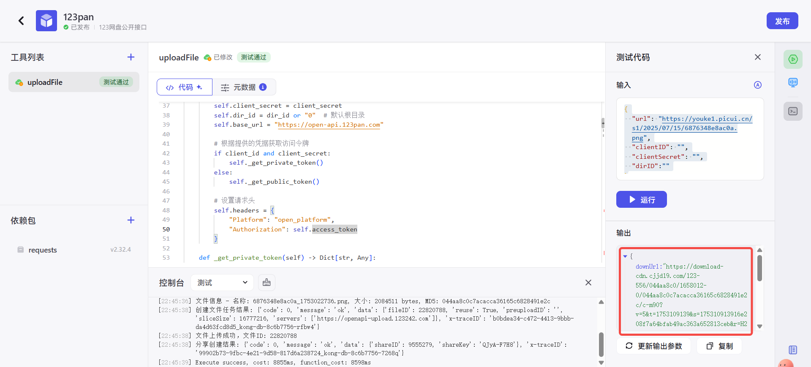Add a dependency package with plus icon
Viewport: 811px width, 367px height.
(131, 220)
